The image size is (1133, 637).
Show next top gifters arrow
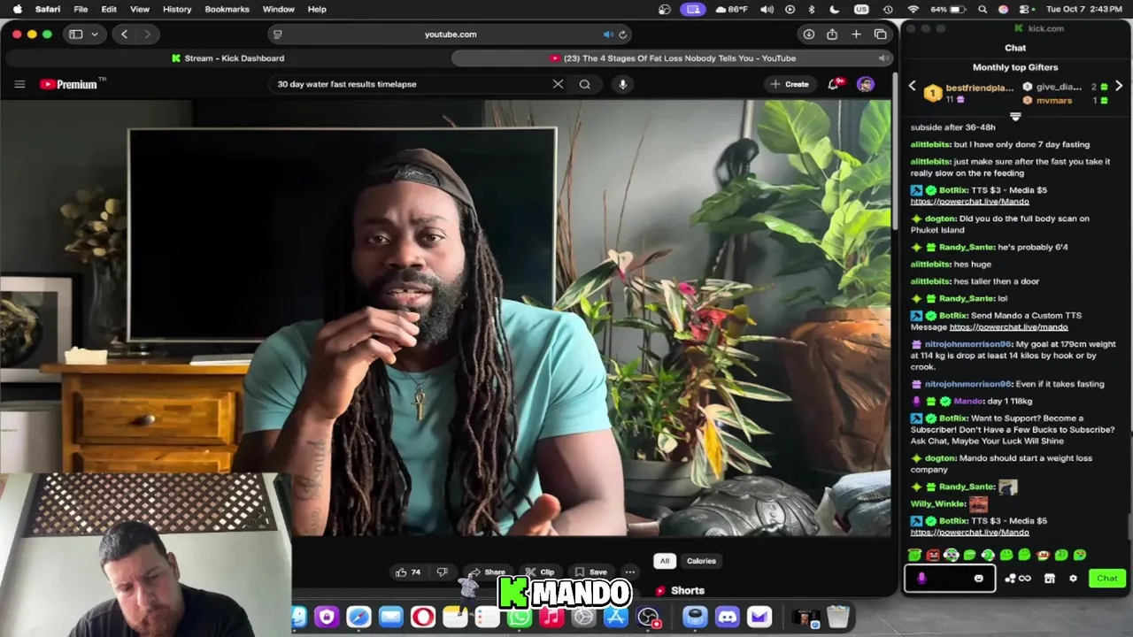1119,86
